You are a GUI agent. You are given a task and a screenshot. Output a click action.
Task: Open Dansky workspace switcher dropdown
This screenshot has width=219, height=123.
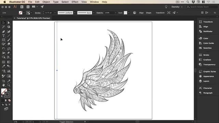177,7
